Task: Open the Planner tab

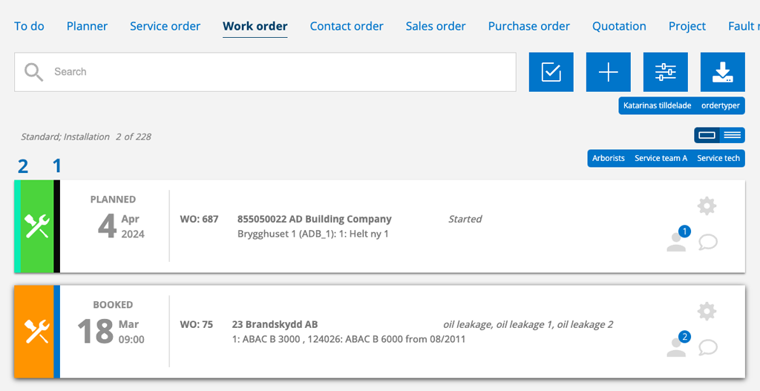Action: pos(88,26)
